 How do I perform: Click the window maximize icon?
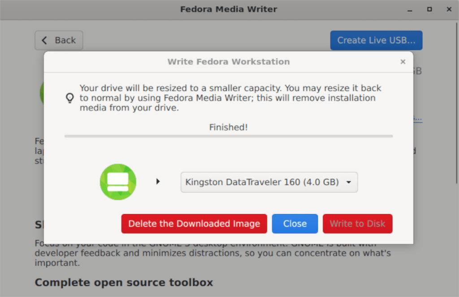[x=429, y=9]
